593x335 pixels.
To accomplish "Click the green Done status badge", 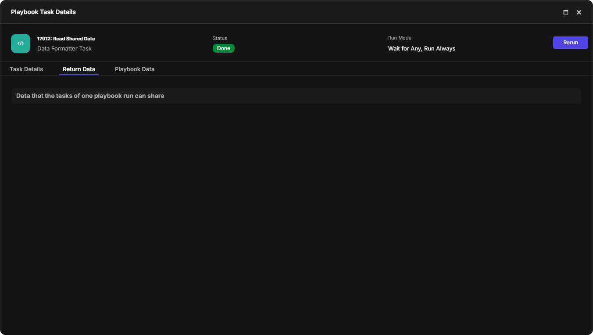I will click(x=224, y=48).
